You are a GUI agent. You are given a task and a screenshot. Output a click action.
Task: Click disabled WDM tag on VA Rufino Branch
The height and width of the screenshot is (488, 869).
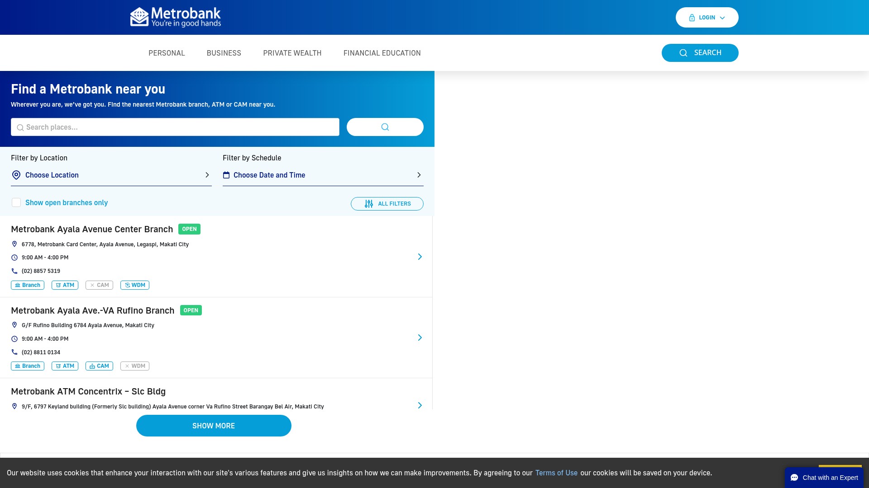135,366
